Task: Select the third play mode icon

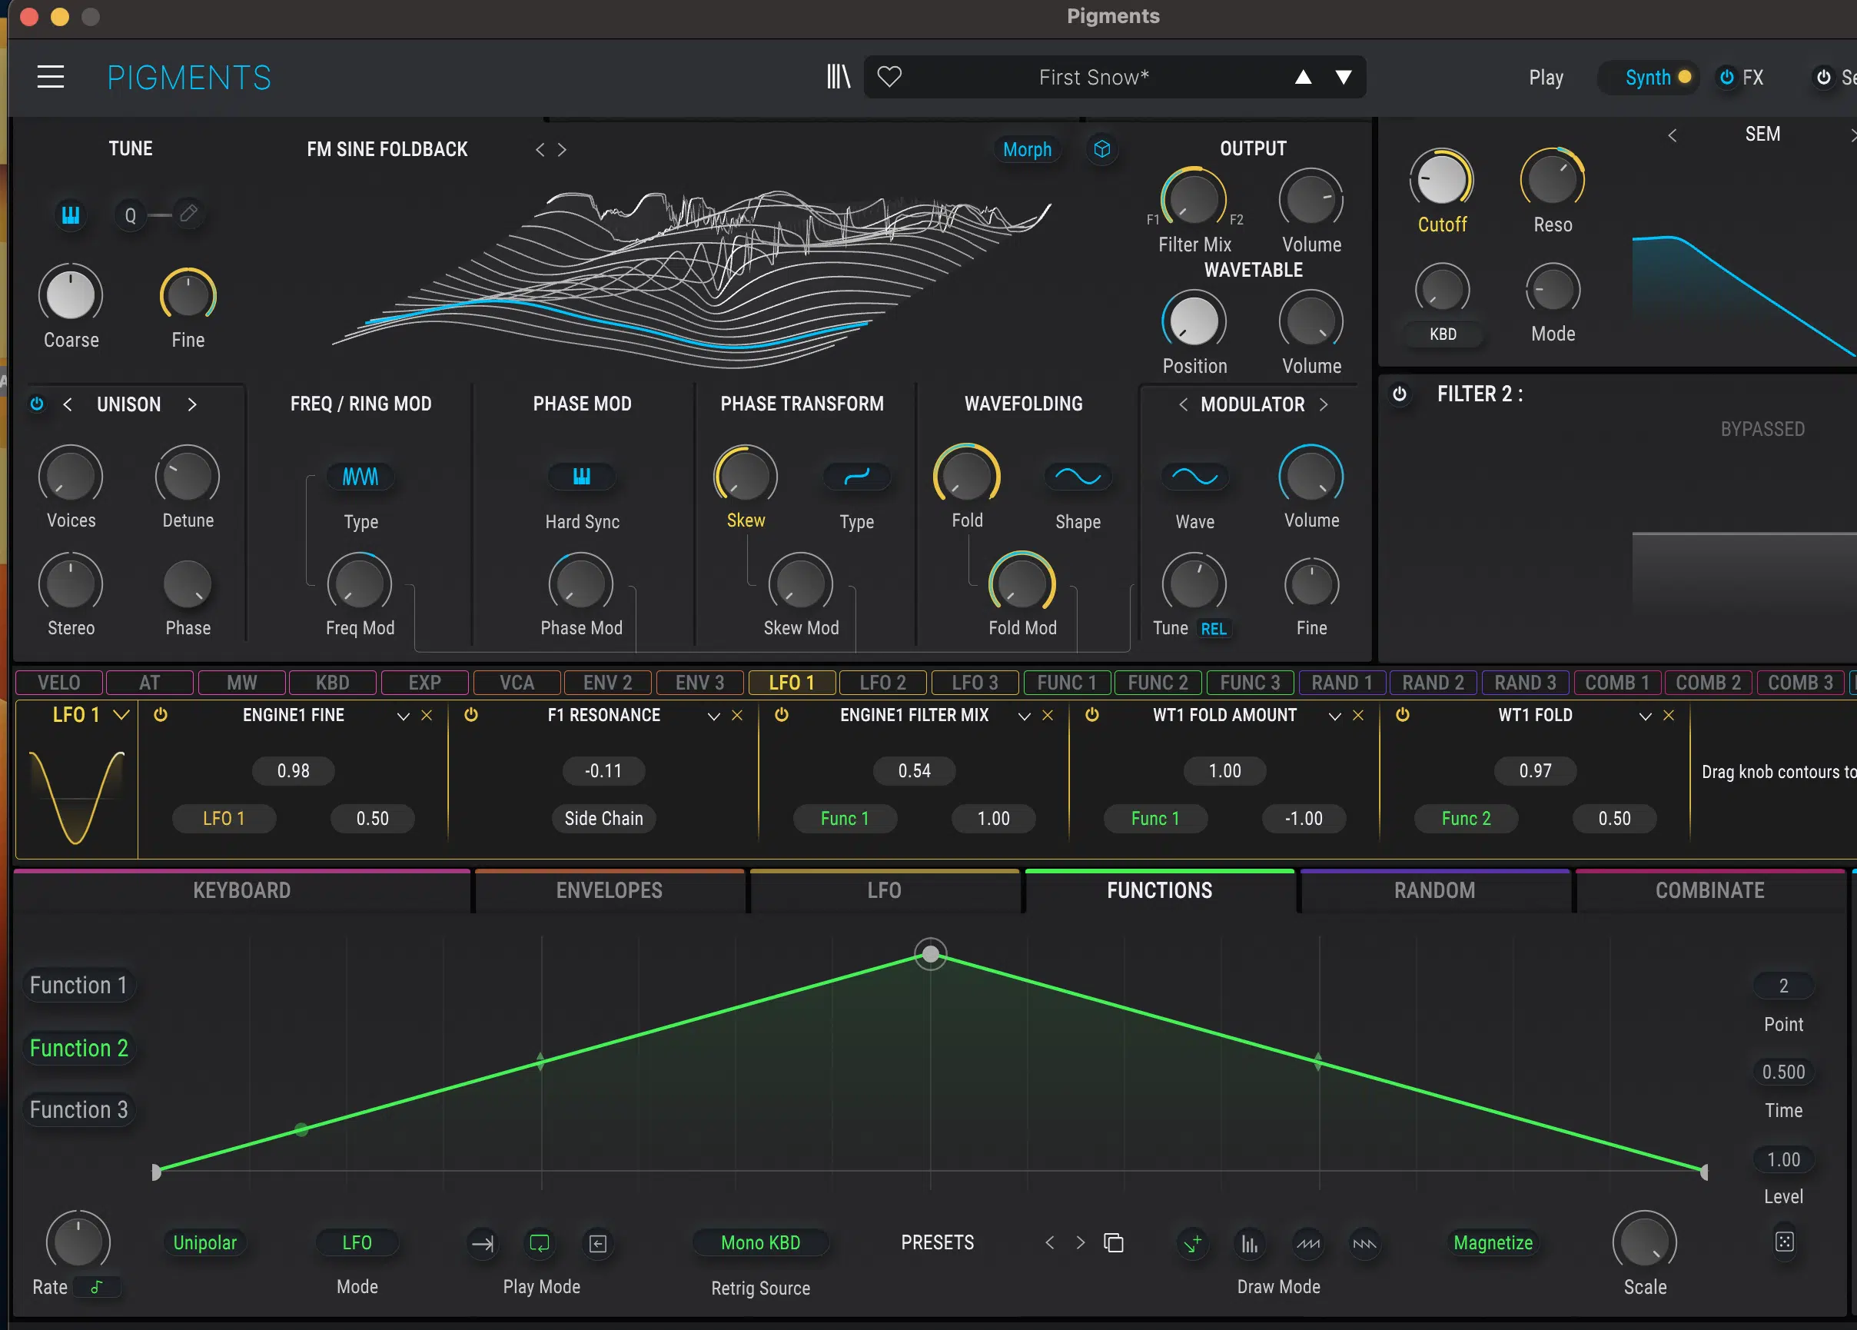Action: (x=598, y=1243)
